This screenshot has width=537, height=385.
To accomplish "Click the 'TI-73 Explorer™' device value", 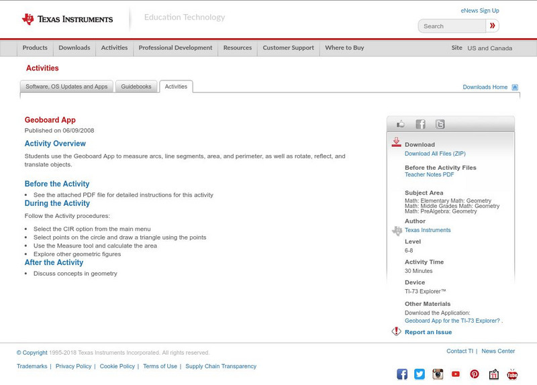I will (x=426, y=292).
